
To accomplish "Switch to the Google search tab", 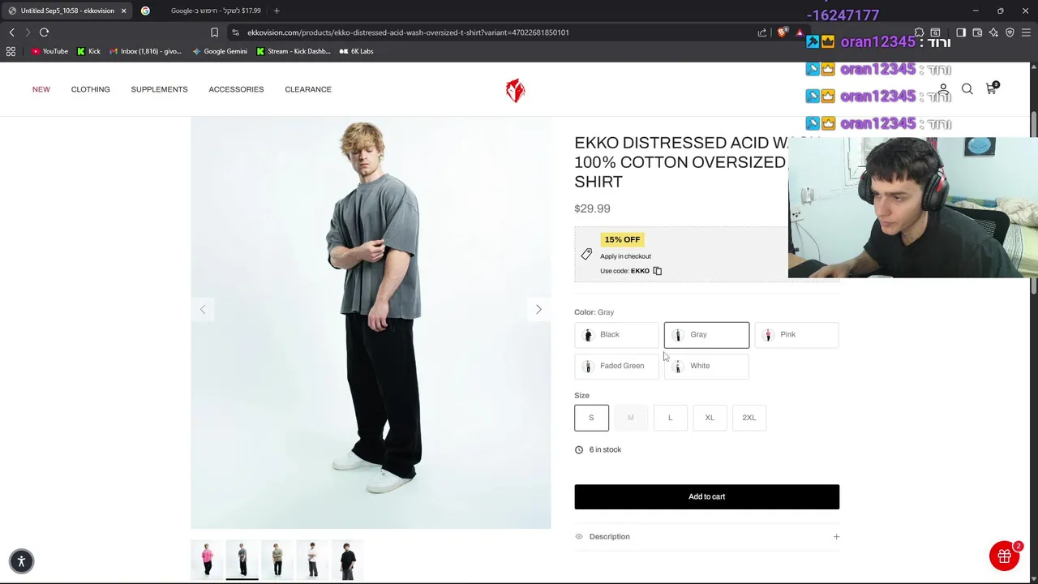I will tap(203, 11).
